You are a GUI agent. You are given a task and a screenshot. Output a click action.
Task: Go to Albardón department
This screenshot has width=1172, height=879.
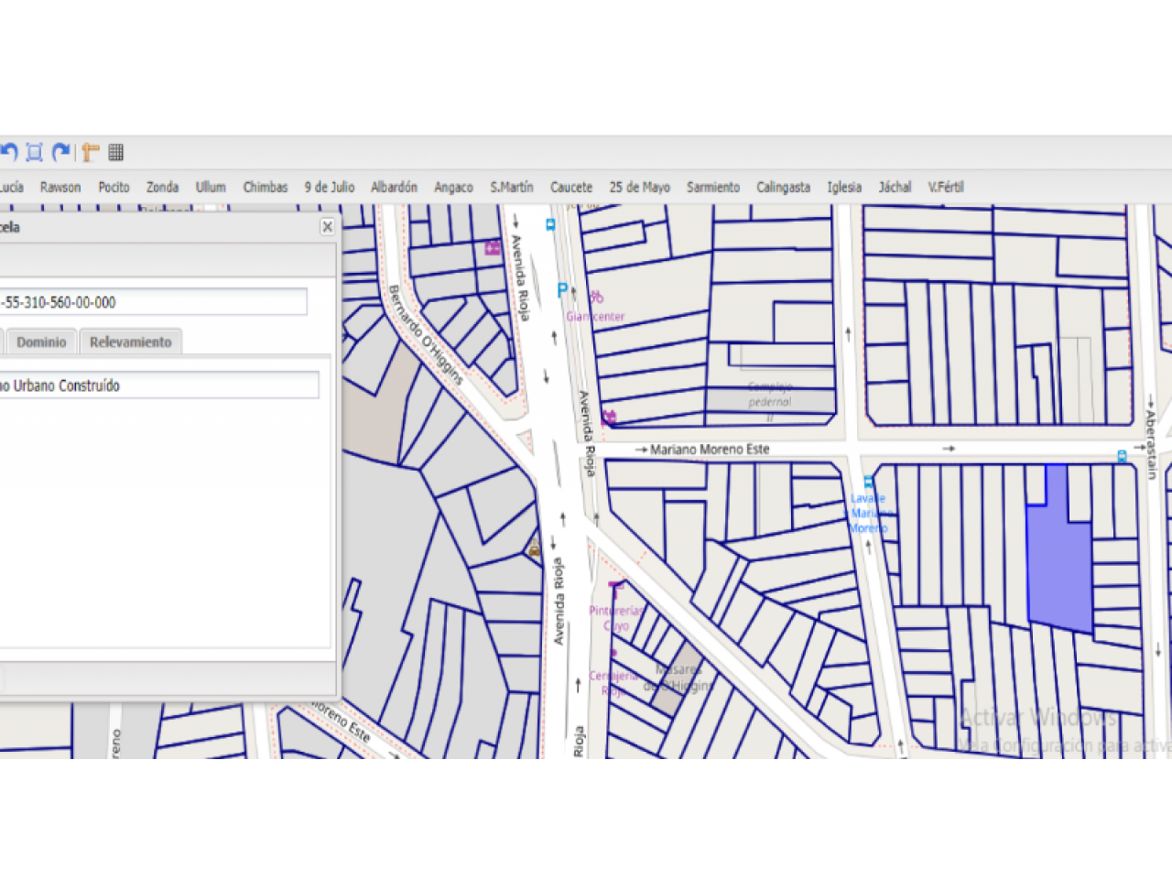point(394,187)
